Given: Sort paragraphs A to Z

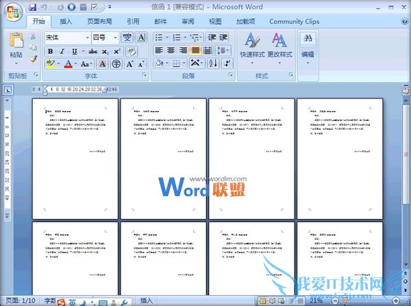Looking at the screenshot, I should click(x=212, y=64).
